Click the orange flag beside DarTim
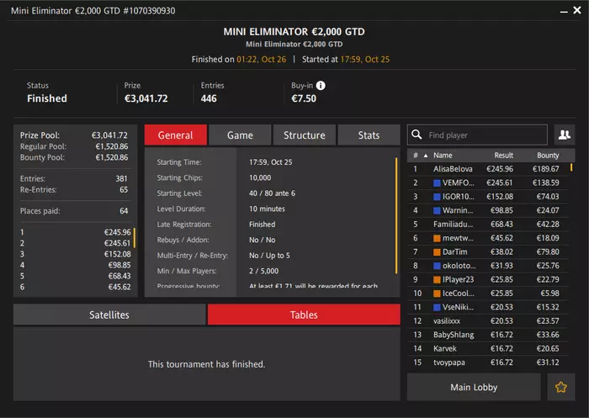Screen dimensions: 589x418 437,252
